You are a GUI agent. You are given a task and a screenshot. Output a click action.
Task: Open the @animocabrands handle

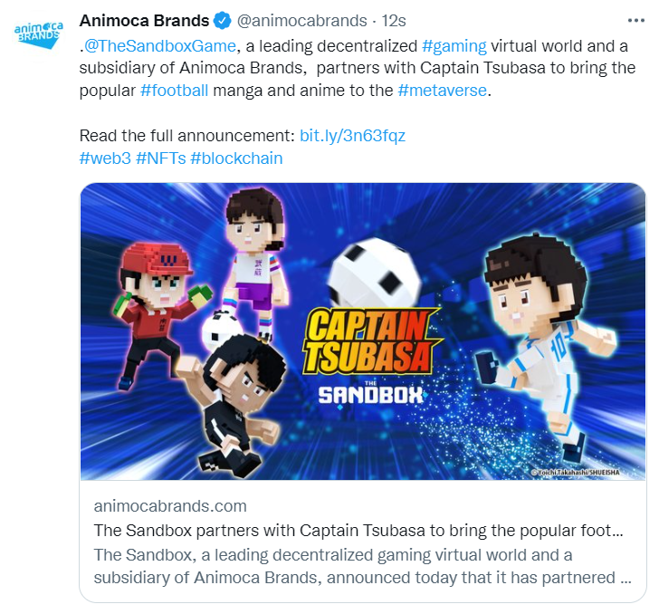301,21
